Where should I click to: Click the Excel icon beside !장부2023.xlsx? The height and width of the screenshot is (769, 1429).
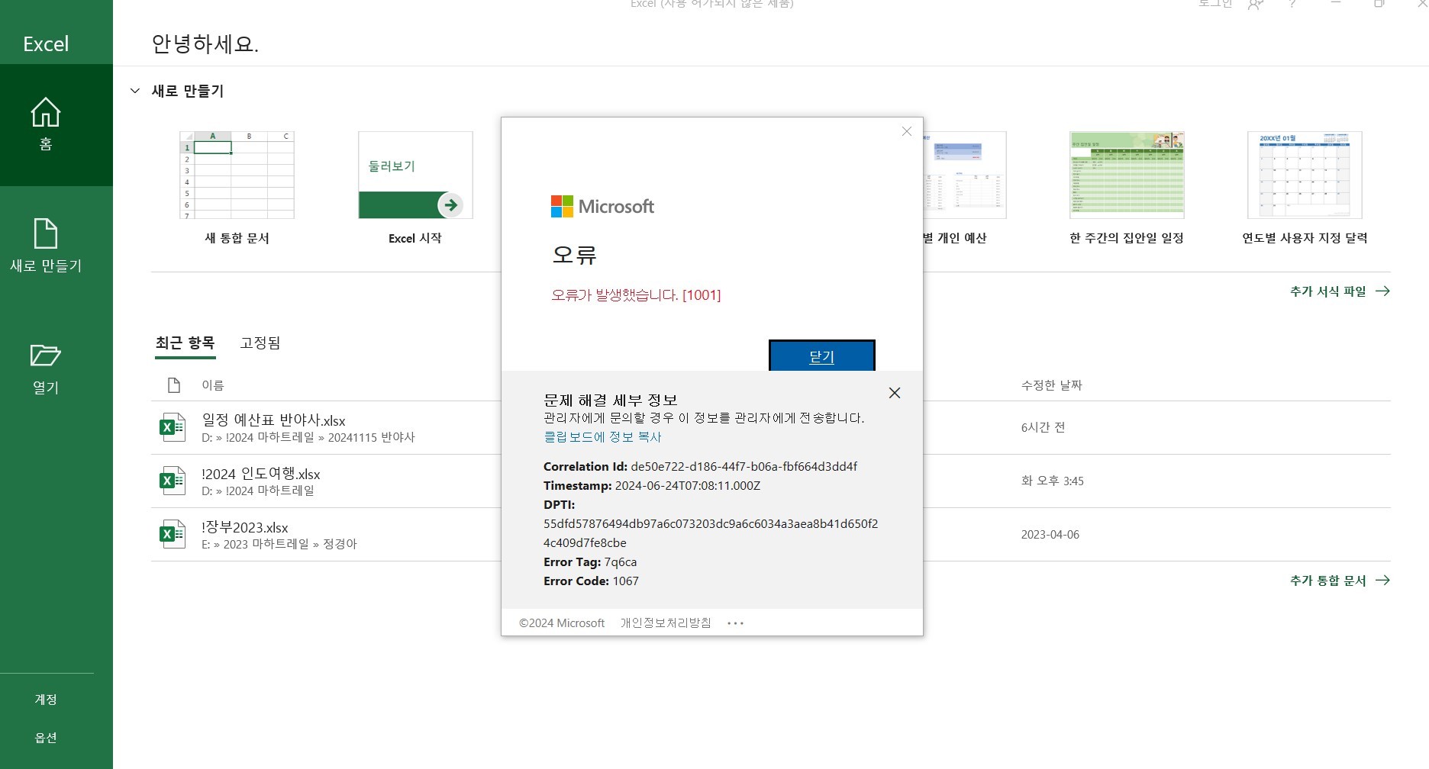click(173, 534)
